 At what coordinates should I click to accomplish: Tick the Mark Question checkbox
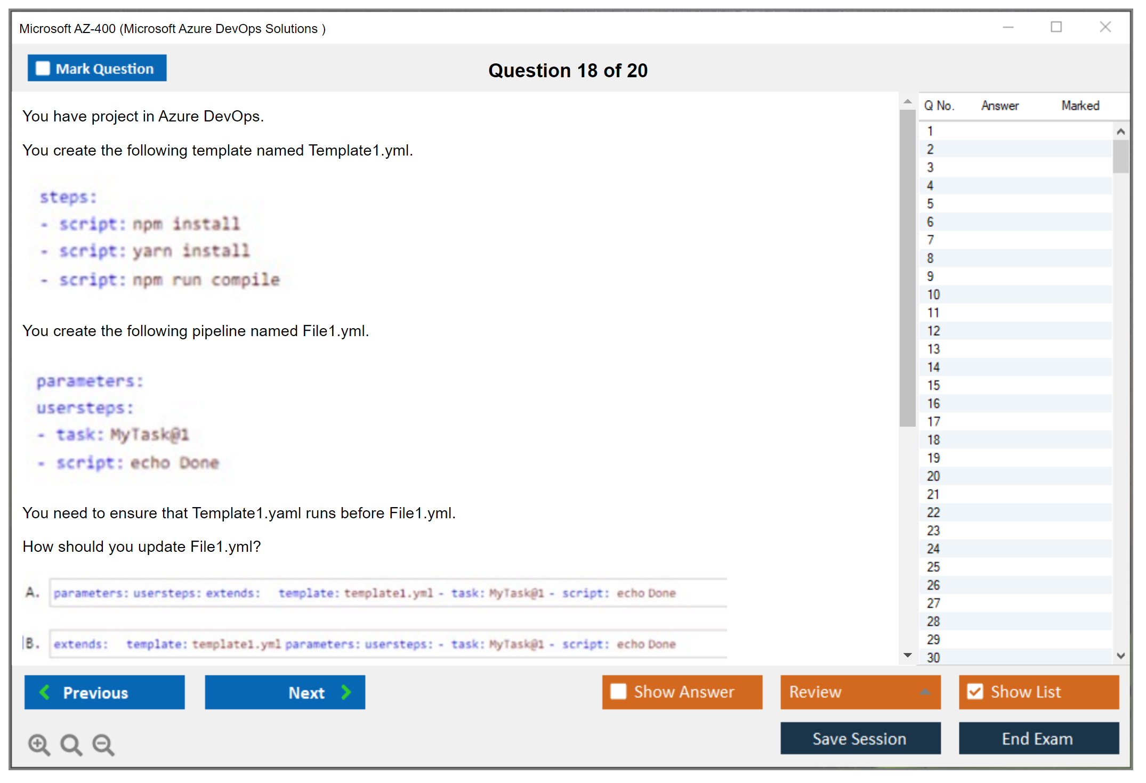[x=43, y=68]
